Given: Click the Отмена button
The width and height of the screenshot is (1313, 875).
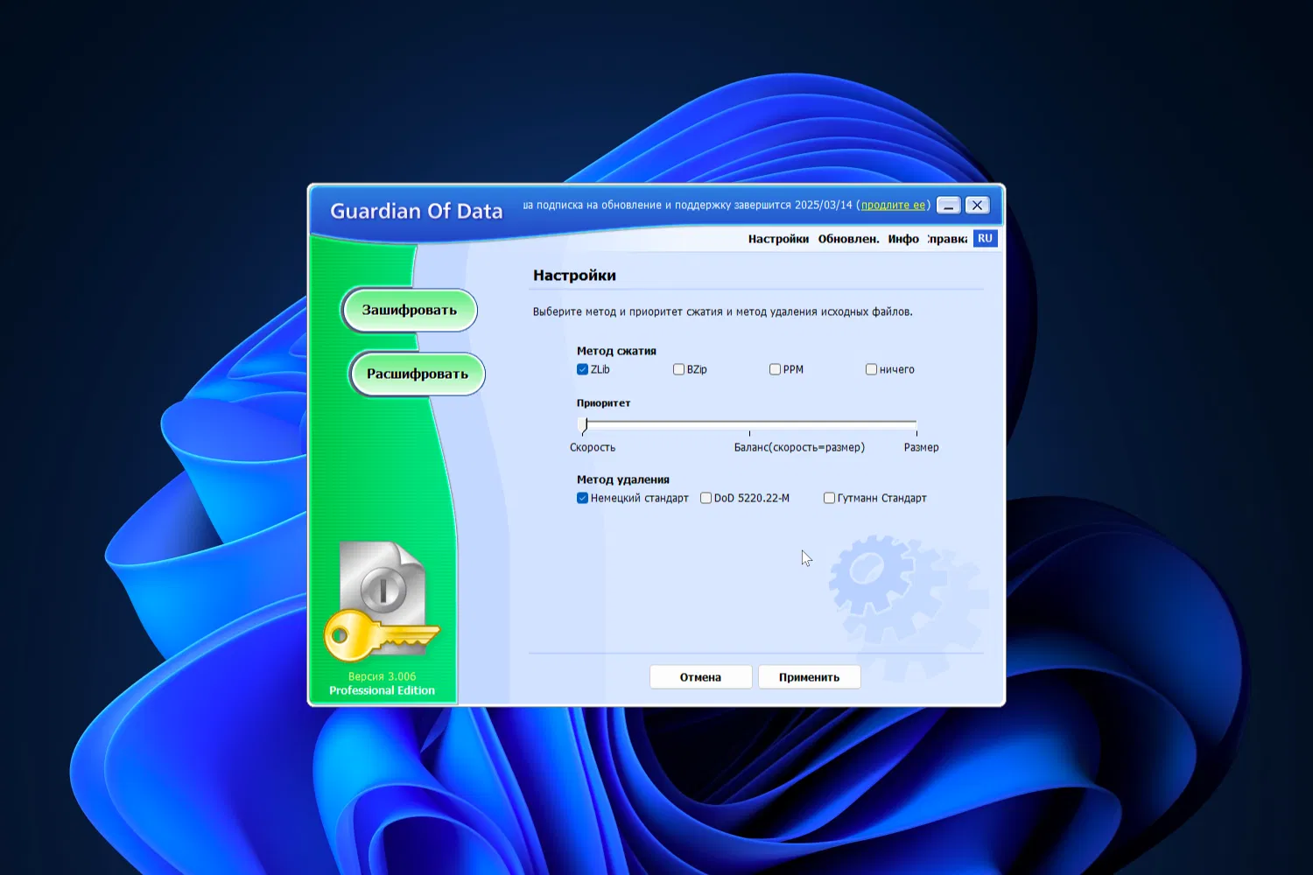Looking at the screenshot, I should (700, 677).
